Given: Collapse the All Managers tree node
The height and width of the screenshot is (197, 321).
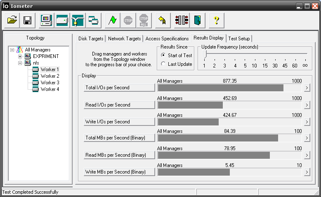Looking at the screenshot, I should point(12,50).
